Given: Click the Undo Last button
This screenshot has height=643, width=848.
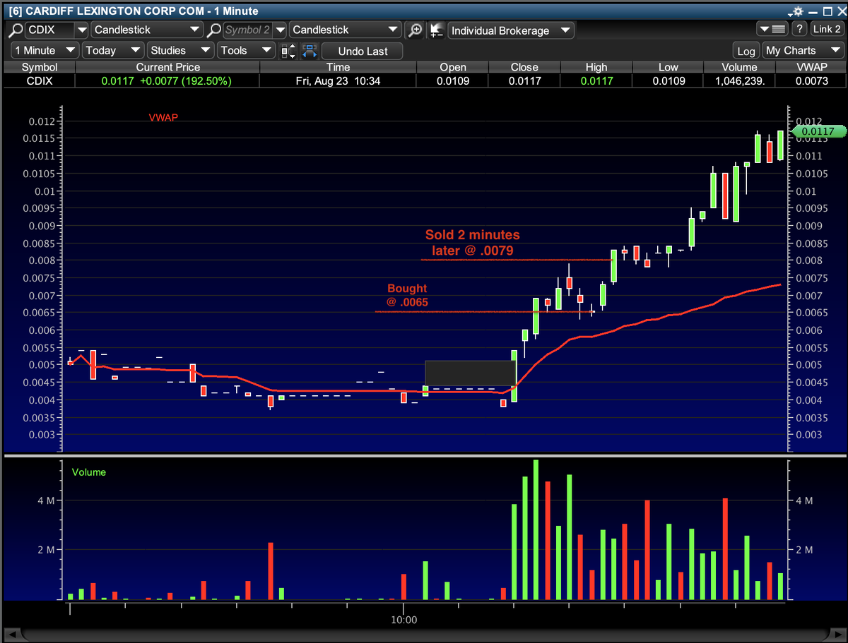Looking at the screenshot, I should tap(363, 52).
